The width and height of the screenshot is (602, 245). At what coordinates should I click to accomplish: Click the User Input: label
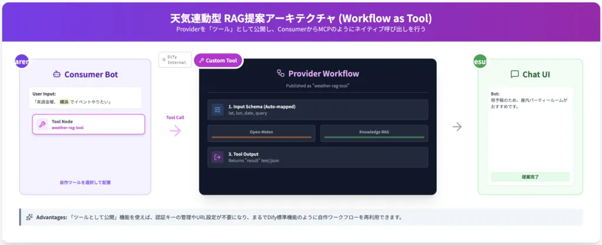[x=44, y=93]
